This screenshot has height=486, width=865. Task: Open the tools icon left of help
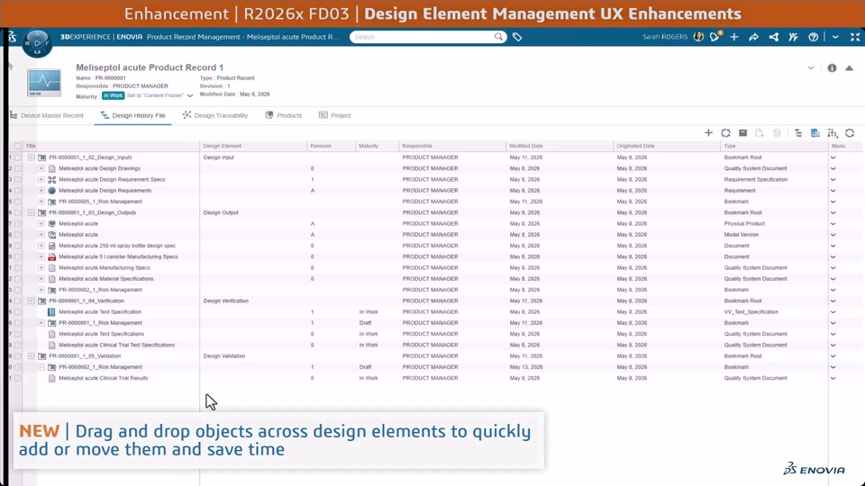click(x=793, y=37)
